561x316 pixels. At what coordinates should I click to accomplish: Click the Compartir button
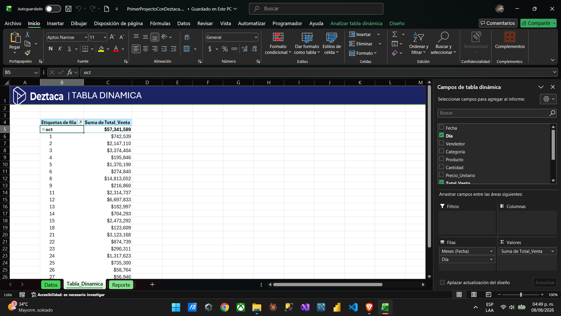click(x=538, y=23)
